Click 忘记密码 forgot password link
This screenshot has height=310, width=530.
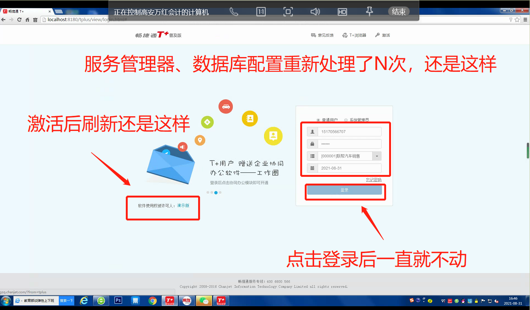tap(374, 180)
